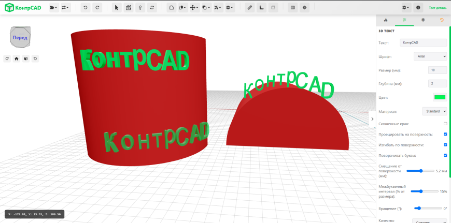Click the '3D ТЕКСТ' panel heading

(386, 31)
